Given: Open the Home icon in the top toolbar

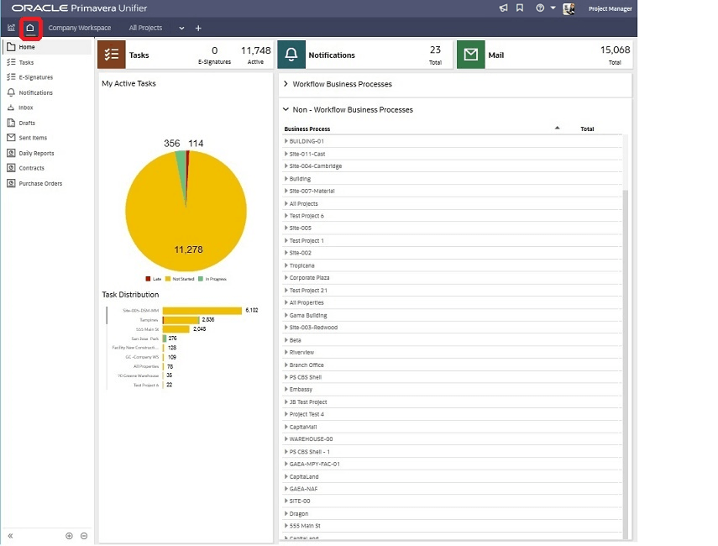Looking at the screenshot, I should [30, 28].
